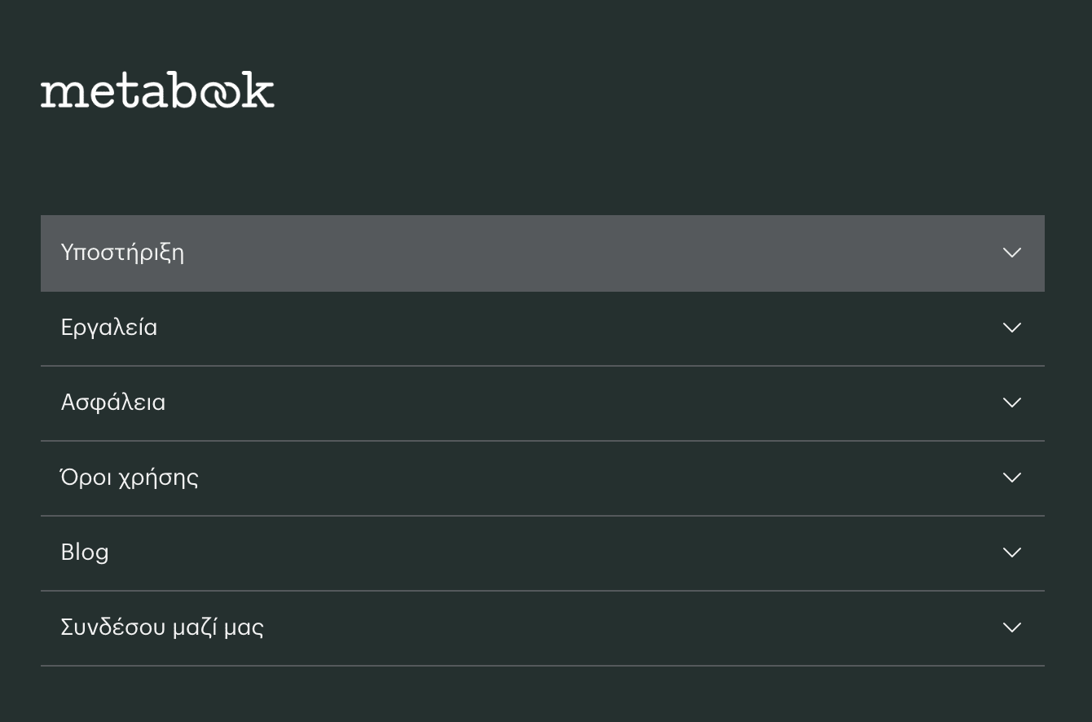
Task: Click the chevron beside Εργαλεία
Action: (1011, 328)
